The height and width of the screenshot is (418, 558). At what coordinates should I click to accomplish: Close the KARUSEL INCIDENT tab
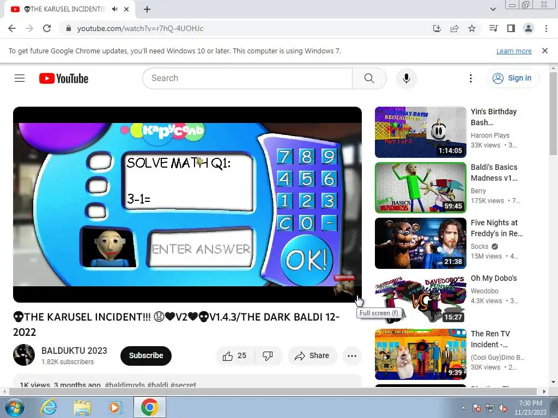click(126, 9)
